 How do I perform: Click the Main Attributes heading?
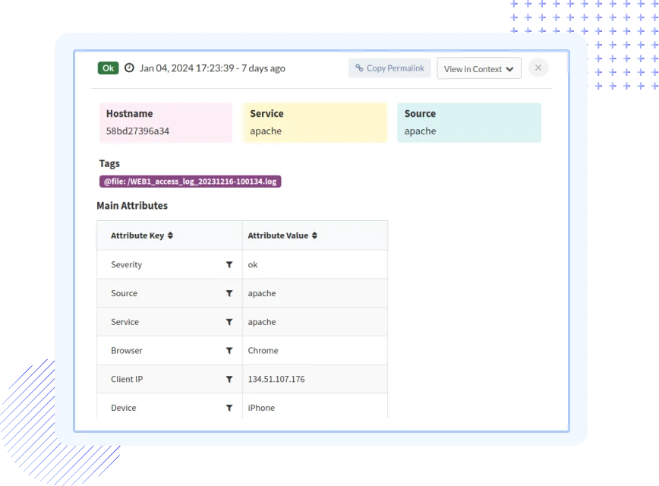(132, 206)
